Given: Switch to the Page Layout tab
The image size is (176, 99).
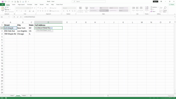Looking at the screenshot, I should pos(21,5).
